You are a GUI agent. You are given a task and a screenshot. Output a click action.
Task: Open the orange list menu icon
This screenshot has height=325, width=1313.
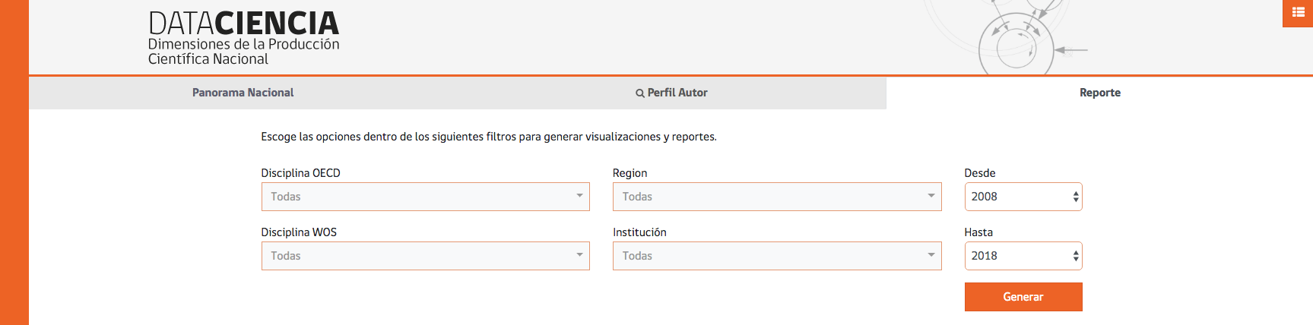coord(1298,12)
